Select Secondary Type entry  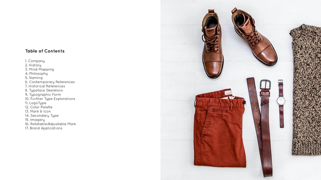click(42, 116)
